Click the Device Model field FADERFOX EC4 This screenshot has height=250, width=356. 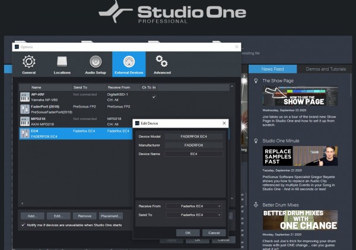click(193, 137)
